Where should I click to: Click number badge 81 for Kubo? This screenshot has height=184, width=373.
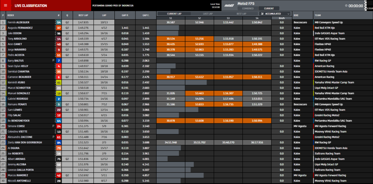[59, 82]
